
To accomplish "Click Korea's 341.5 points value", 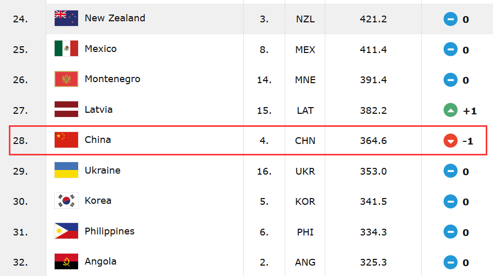I will (x=373, y=202).
